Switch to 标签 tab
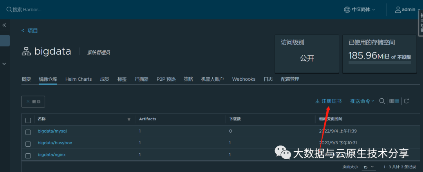Viewport: 423px width, 172px height. [122, 79]
